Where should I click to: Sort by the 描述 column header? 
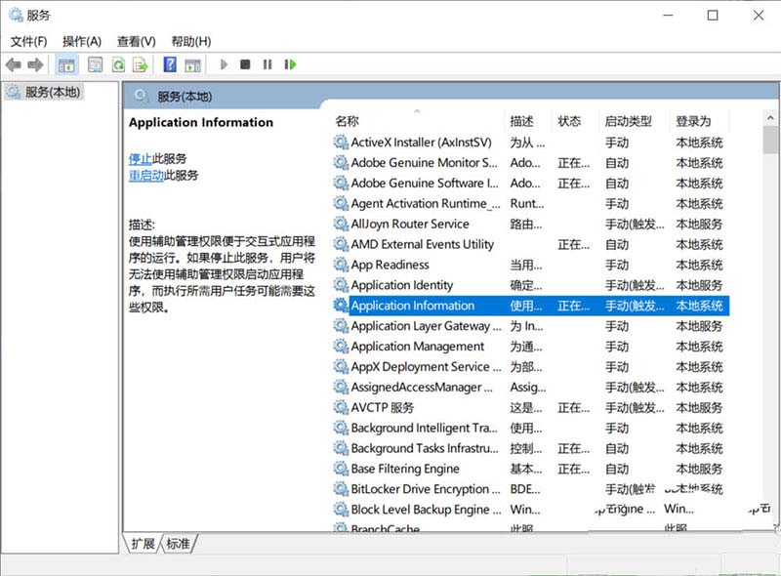pos(521,121)
